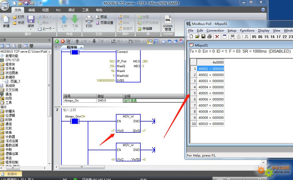The width and height of the screenshot is (293, 180).
Task: Open the 编辑 ribbon tab
Action: click(32, 10)
